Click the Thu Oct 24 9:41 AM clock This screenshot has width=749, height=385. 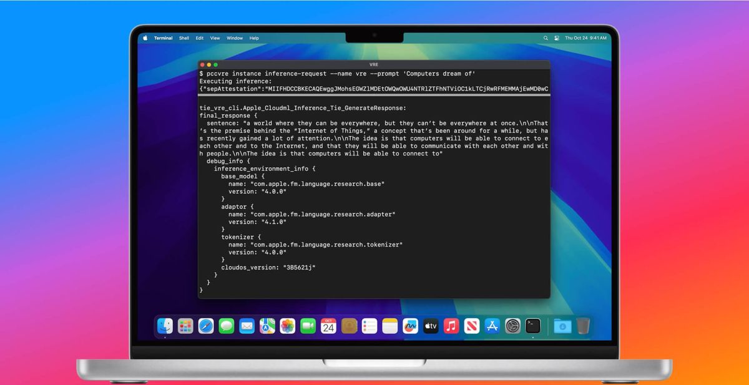click(x=585, y=38)
